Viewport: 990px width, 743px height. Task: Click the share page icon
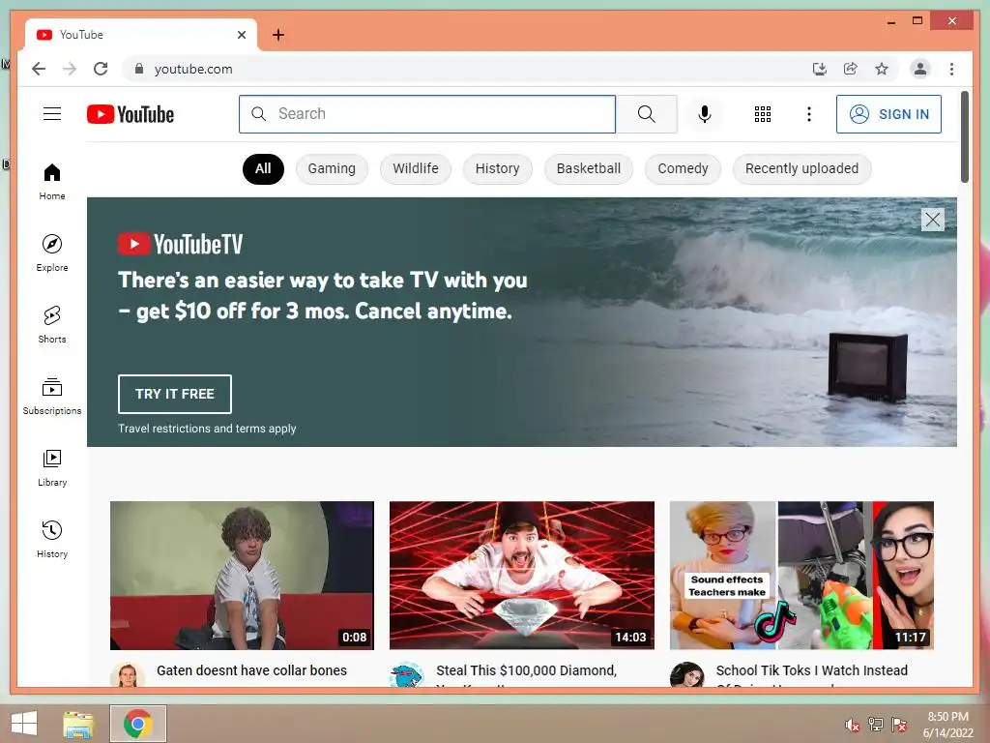tap(851, 69)
